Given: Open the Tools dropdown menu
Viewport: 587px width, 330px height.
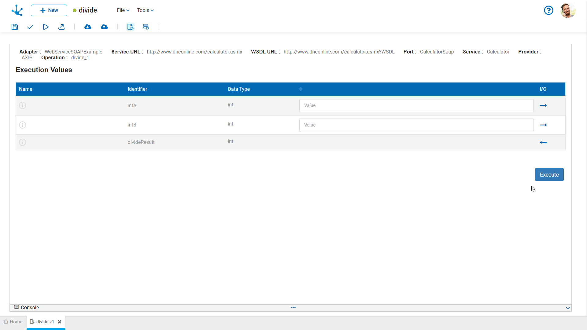Looking at the screenshot, I should pyautogui.click(x=145, y=10).
